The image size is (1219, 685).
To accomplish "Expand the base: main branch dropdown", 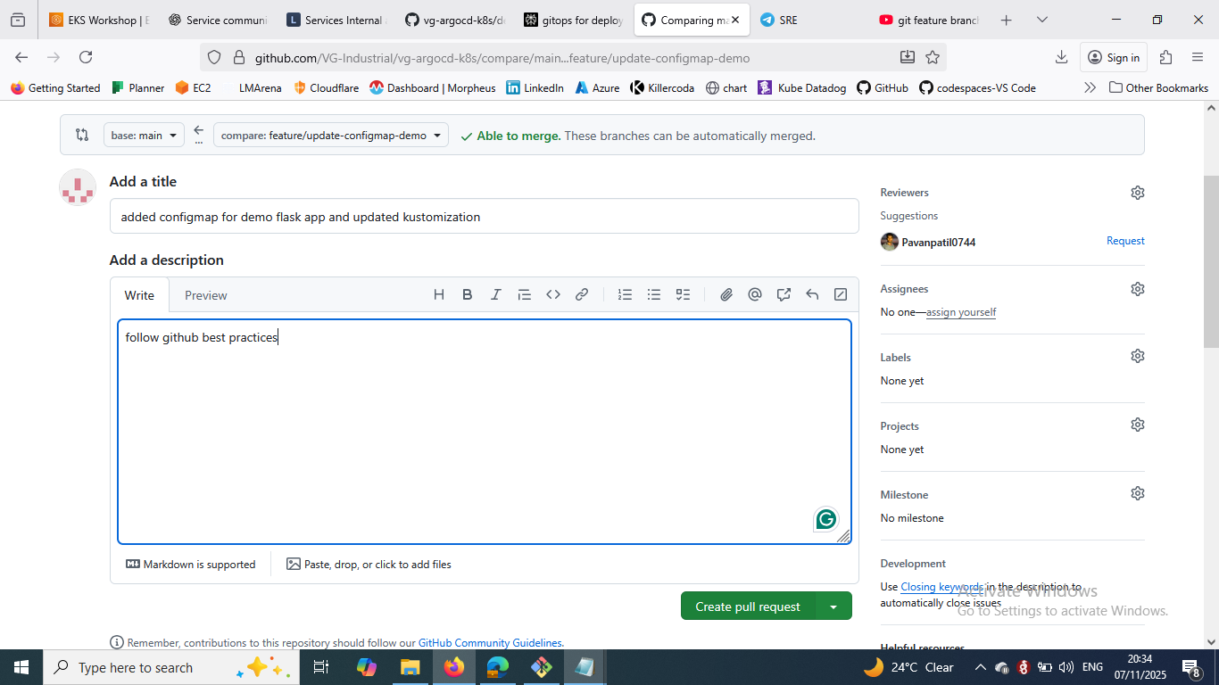I will (x=143, y=136).
